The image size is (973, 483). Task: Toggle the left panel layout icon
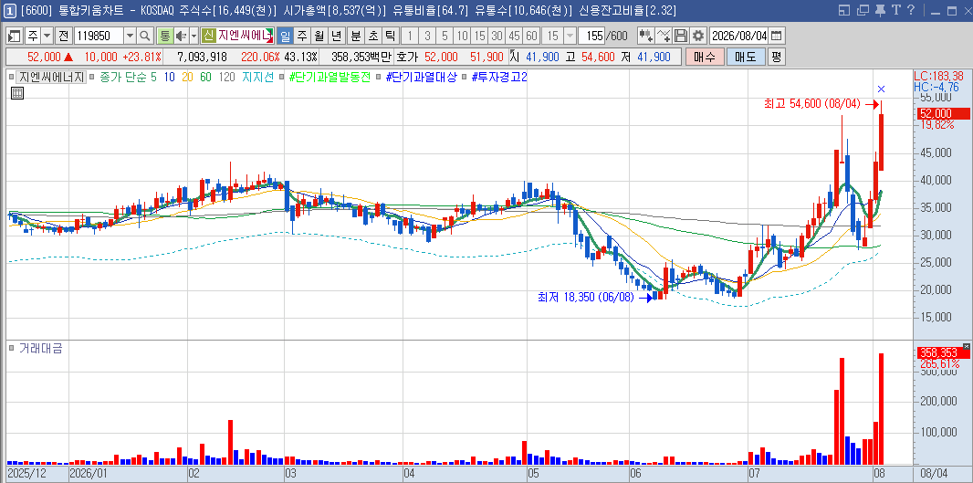tap(16, 36)
